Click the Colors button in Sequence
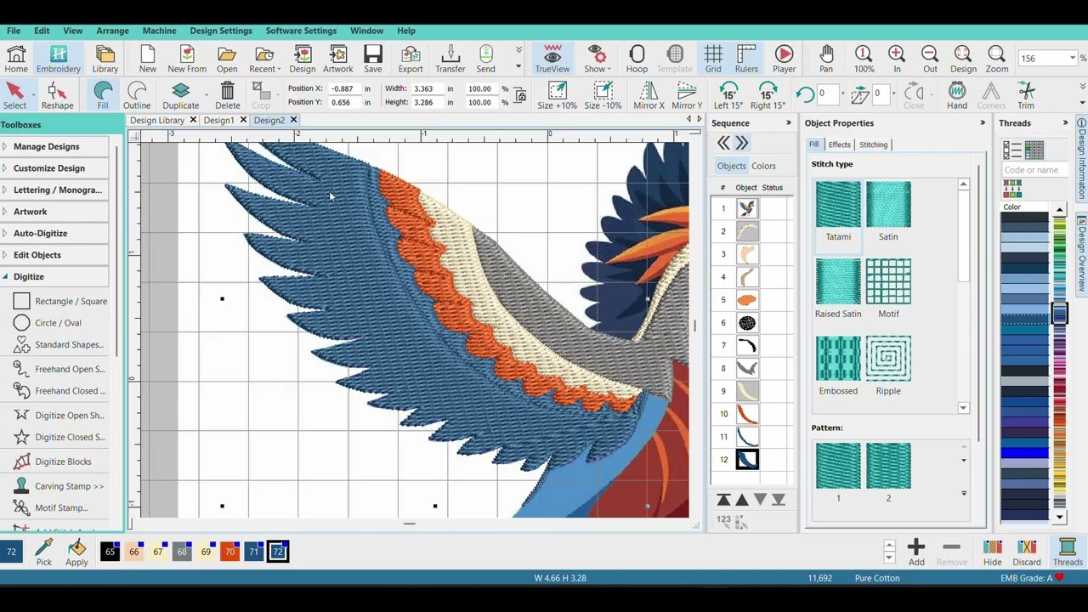 tap(763, 166)
